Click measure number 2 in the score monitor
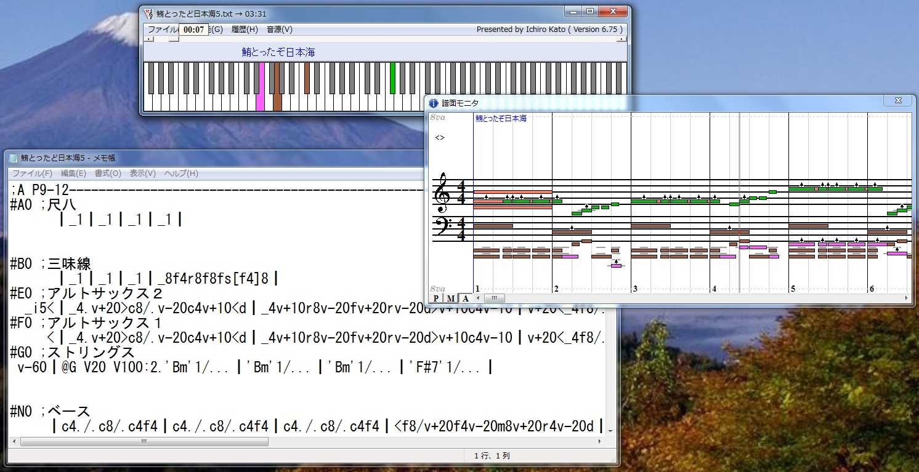This screenshot has width=919, height=472. 556,289
